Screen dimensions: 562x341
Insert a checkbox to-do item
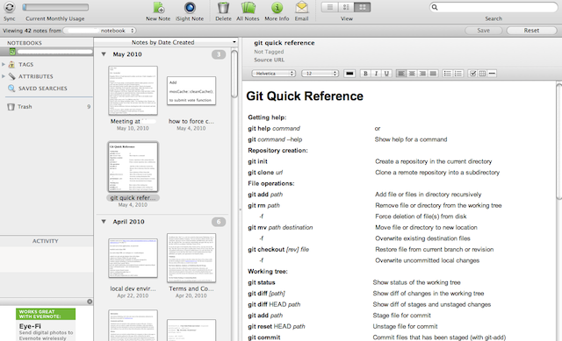click(x=473, y=74)
